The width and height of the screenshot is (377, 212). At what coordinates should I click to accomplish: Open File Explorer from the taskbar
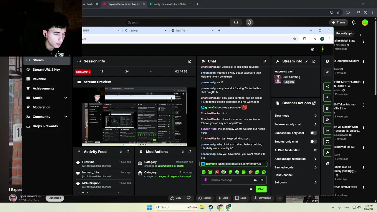pyautogui.click(x=202, y=207)
